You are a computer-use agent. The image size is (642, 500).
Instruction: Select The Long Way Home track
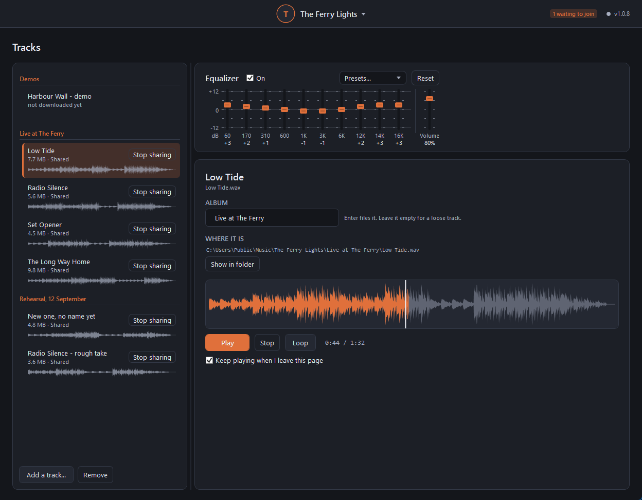coord(101,271)
